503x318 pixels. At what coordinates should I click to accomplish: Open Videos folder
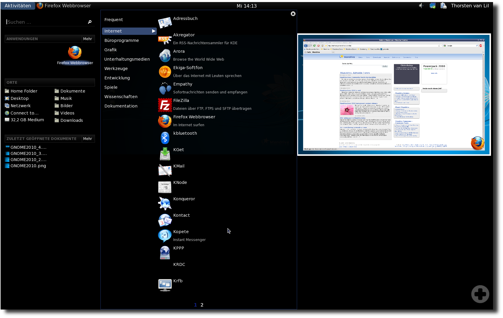(x=64, y=113)
